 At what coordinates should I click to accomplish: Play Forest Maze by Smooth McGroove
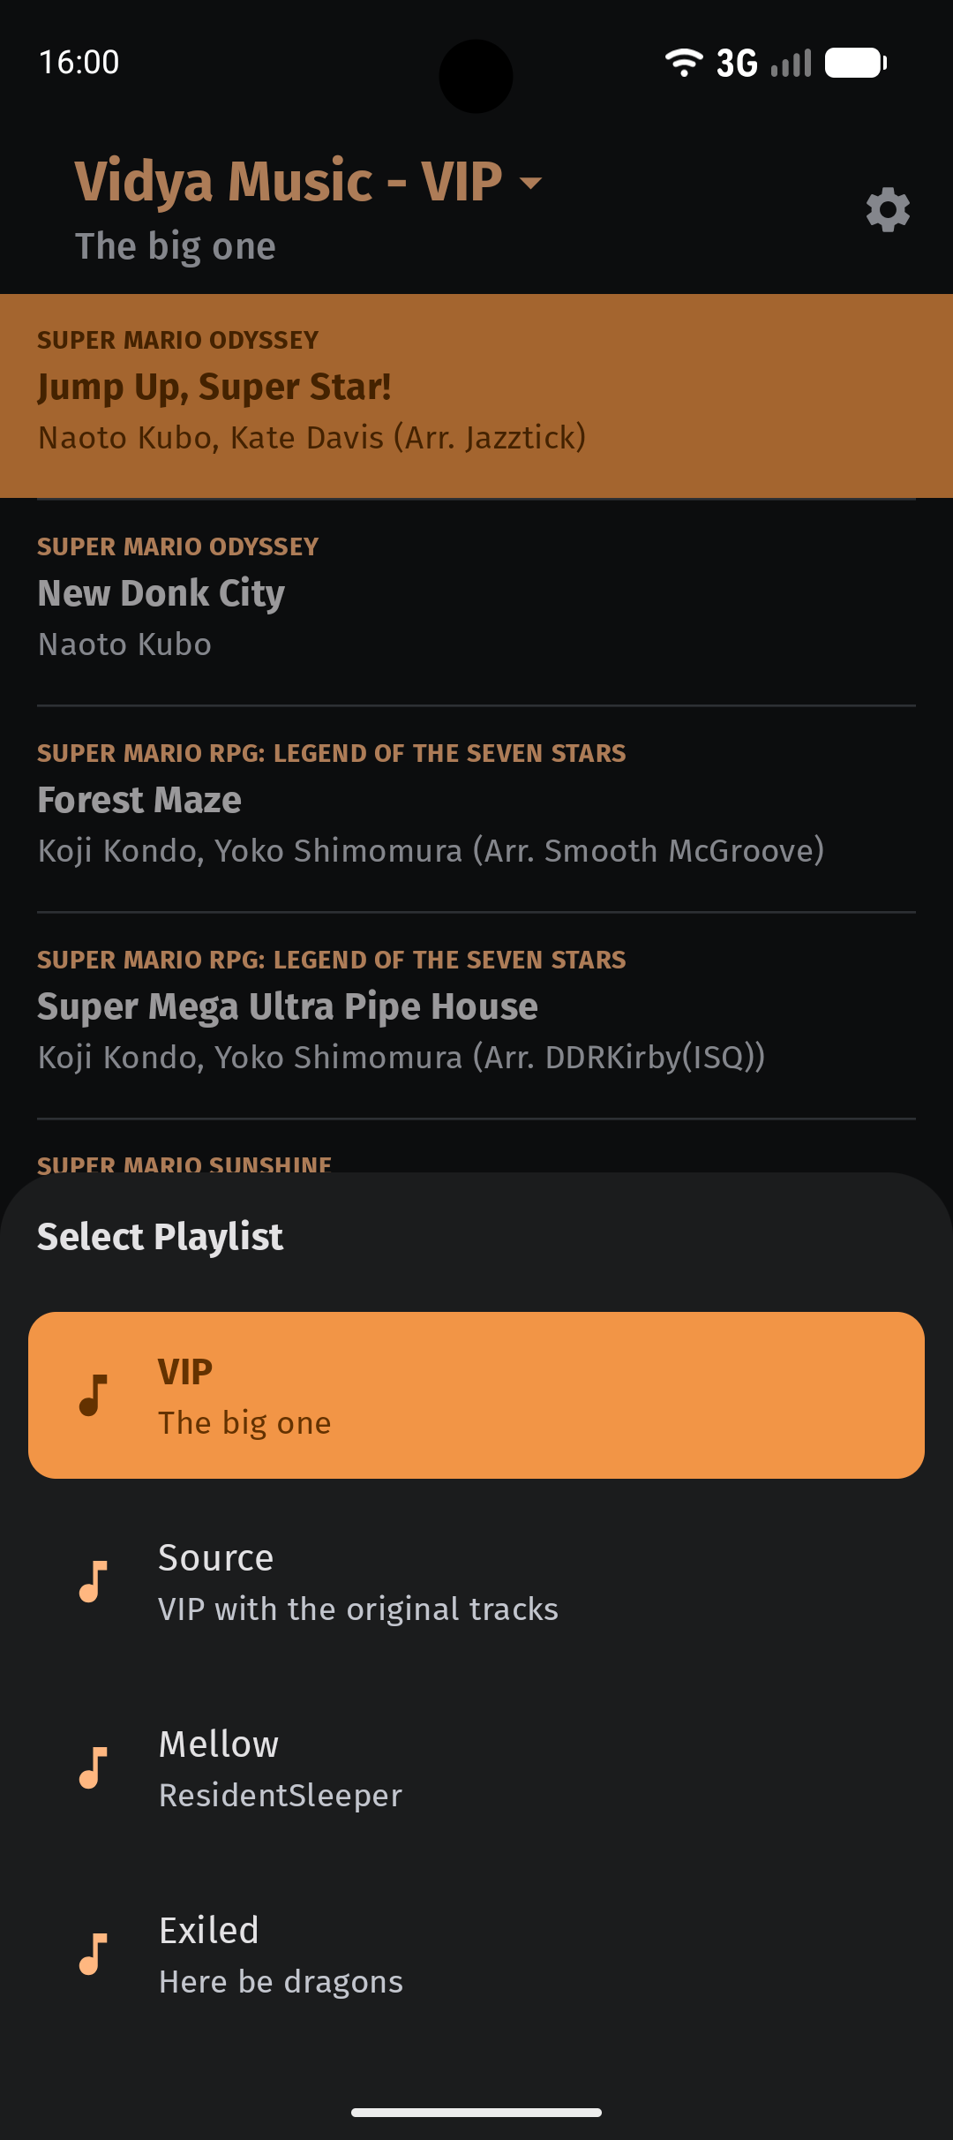click(x=476, y=809)
